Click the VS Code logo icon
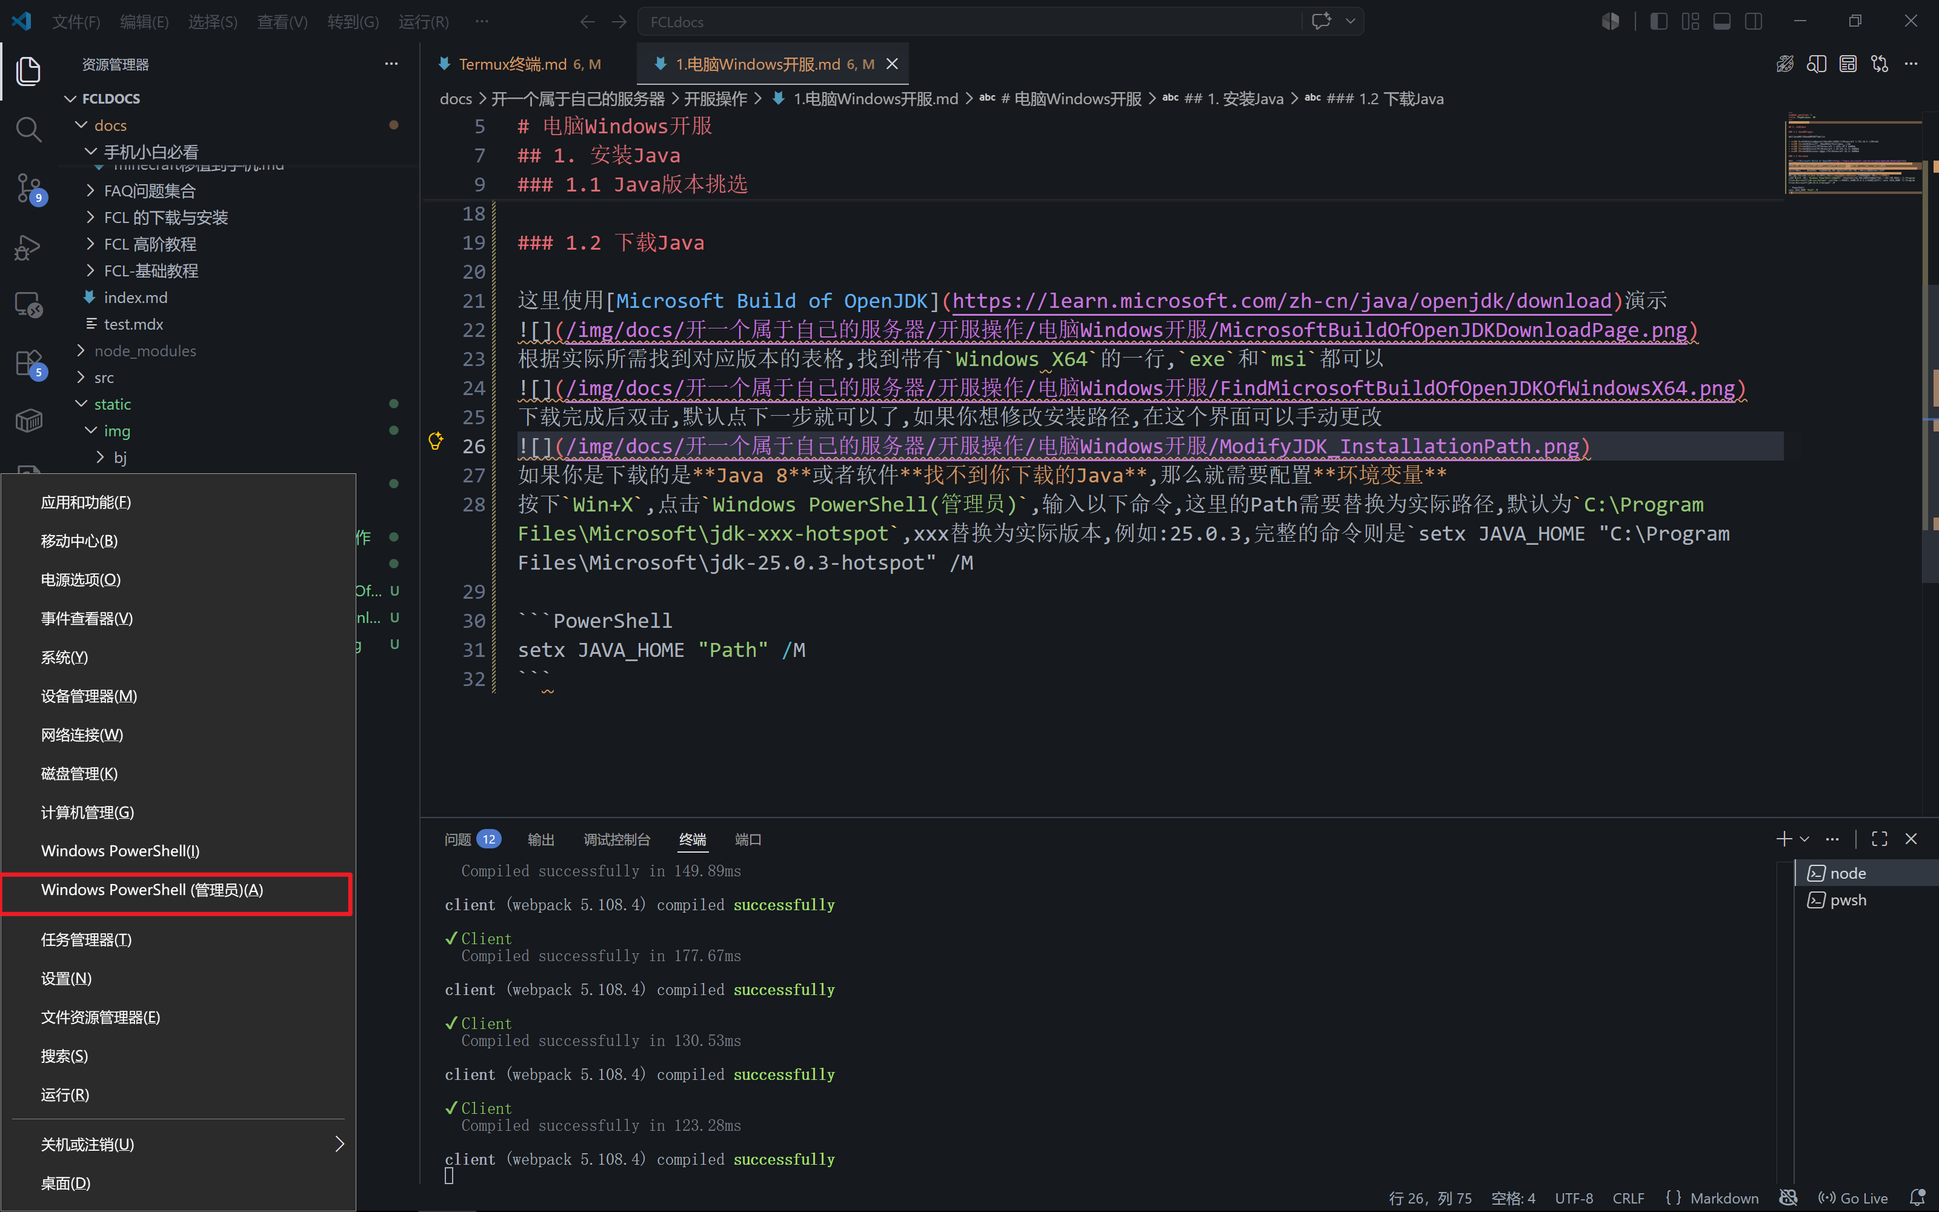 pyautogui.click(x=22, y=22)
